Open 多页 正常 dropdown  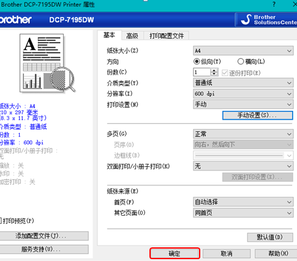[x=243, y=134]
